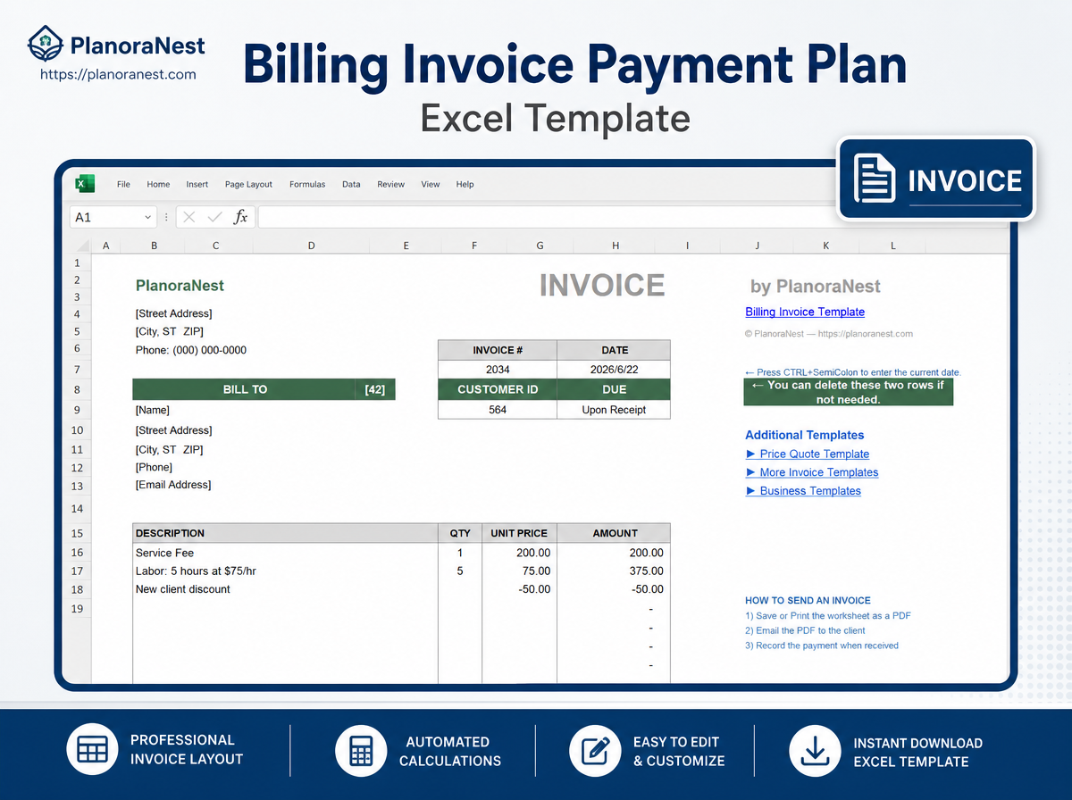Click the [42] cell
Screen dimensions: 1072x800
point(375,389)
